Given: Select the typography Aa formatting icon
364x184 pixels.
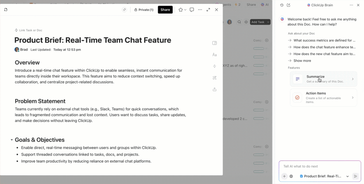Looking at the screenshot, I should (x=214, y=54).
